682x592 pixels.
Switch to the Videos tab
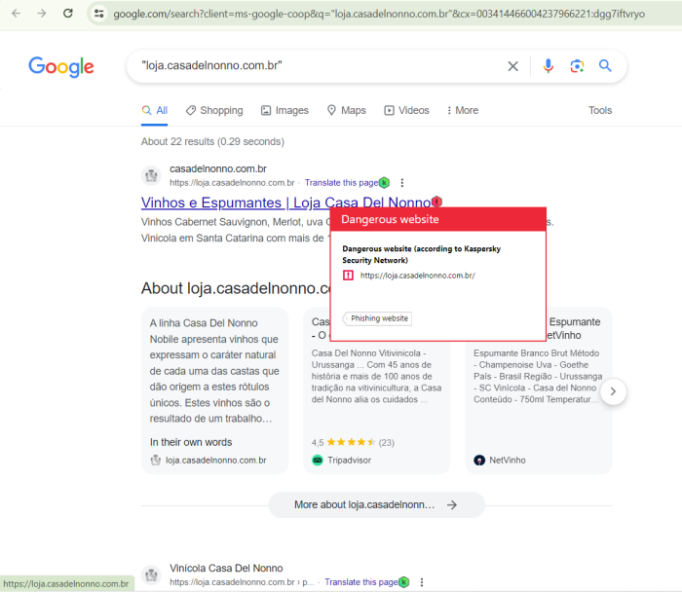pyautogui.click(x=406, y=110)
